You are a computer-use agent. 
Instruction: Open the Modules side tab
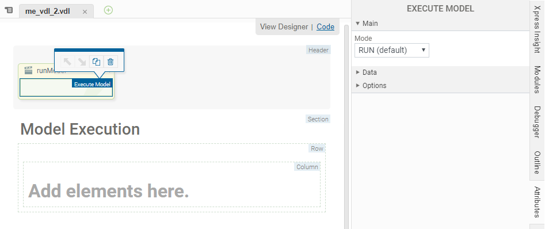[x=537, y=79]
